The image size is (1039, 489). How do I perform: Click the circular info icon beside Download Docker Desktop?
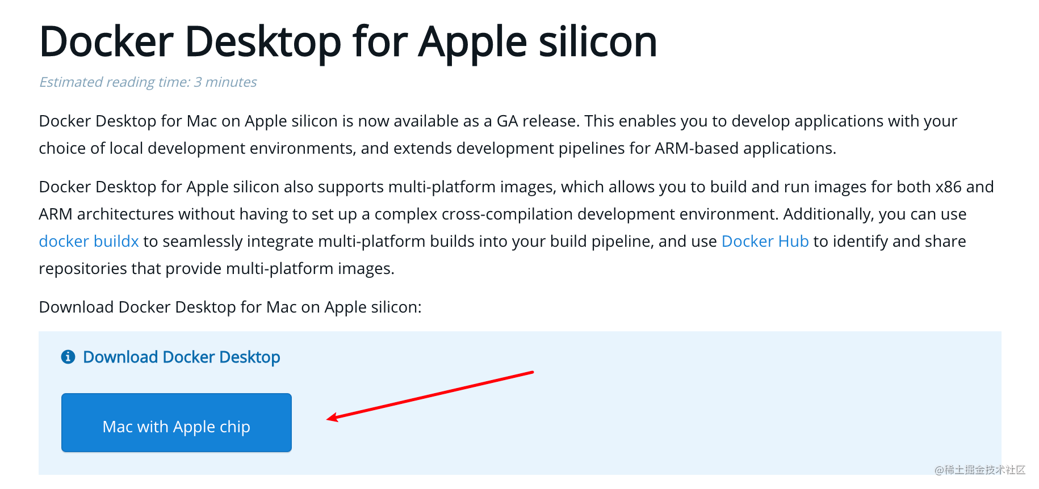point(67,357)
